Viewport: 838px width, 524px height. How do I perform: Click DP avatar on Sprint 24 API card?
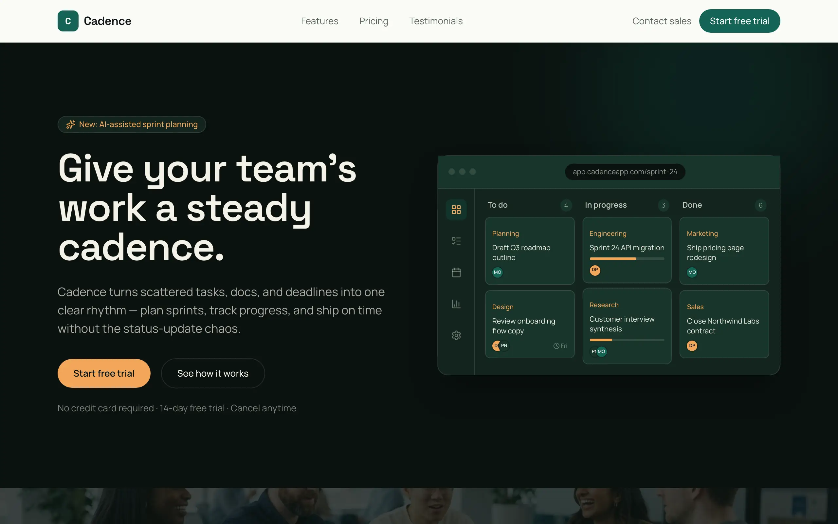594,270
